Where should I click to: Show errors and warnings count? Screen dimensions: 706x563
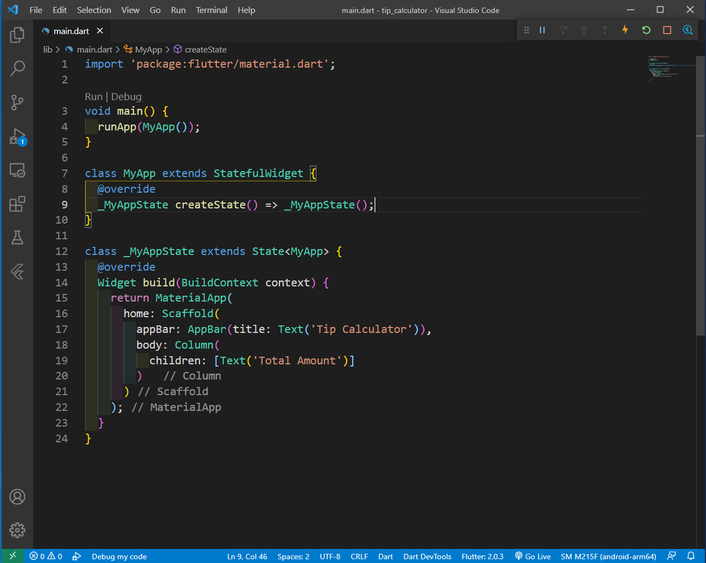coord(46,556)
